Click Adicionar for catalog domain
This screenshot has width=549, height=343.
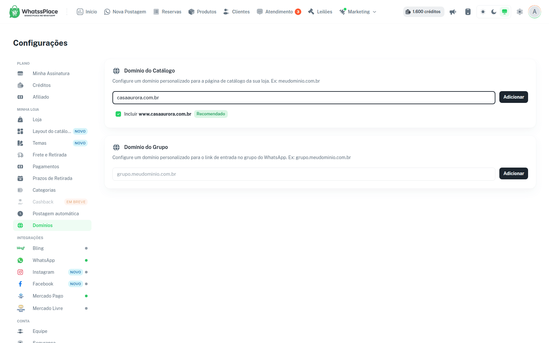(513, 97)
